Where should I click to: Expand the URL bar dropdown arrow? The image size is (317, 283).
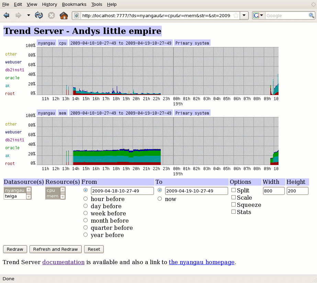pyautogui.click(x=244, y=15)
